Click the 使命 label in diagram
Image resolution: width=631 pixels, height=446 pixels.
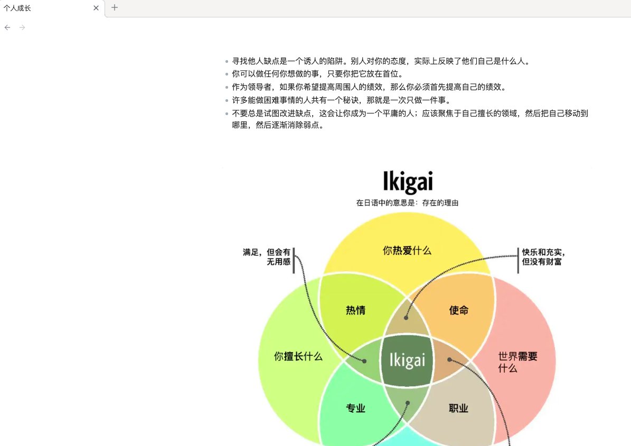(x=459, y=310)
